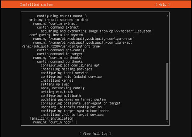Image resolution: width=192 pixels, height=137 pixels.
Task: Select the 'installing kernel' log line
Action: tap(57, 81)
